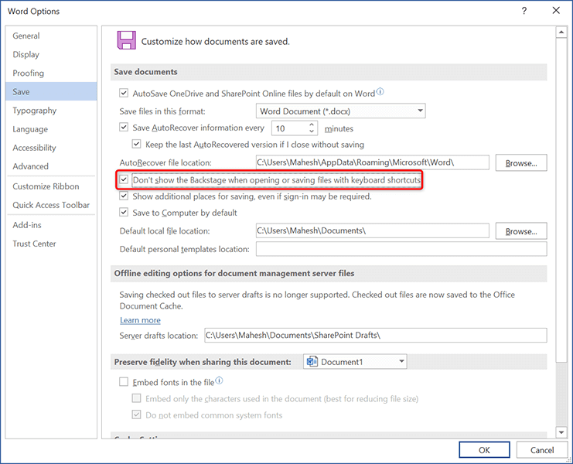Click the floppy disk save icon
This screenshot has width=573, height=464.
(x=125, y=41)
